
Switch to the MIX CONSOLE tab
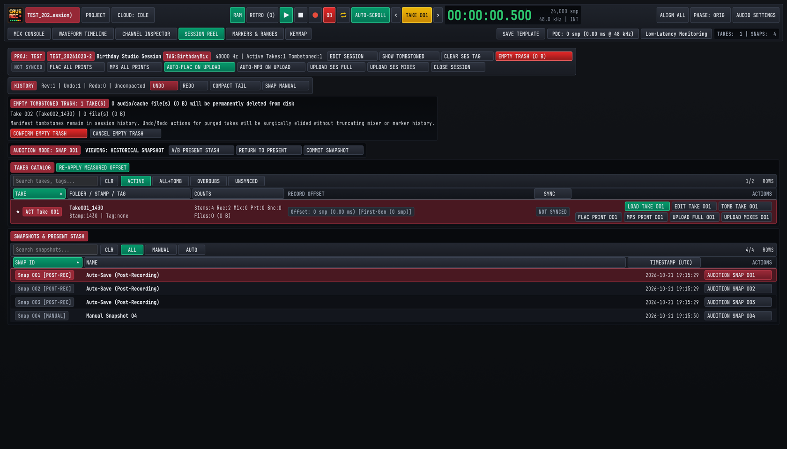[x=29, y=34]
